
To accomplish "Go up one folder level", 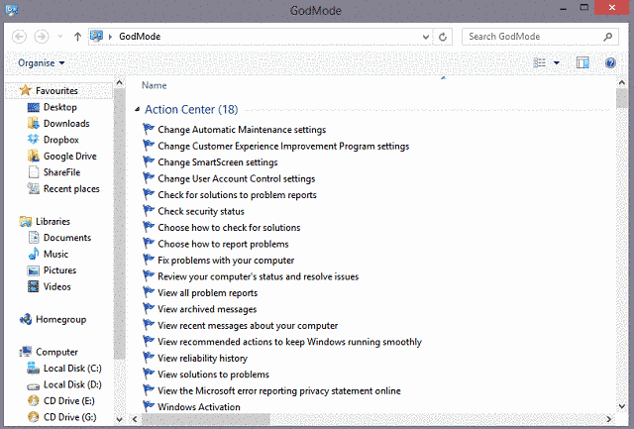I will tap(77, 37).
